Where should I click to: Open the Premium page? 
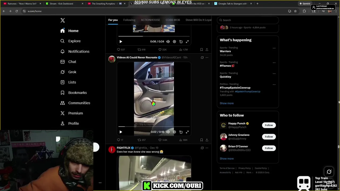pyautogui.click(x=71, y=113)
